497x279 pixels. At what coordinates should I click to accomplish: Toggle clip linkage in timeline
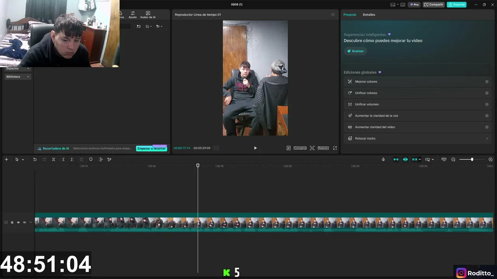tap(415, 159)
